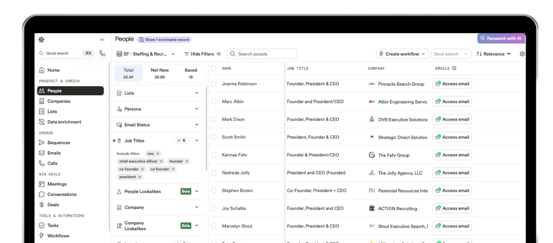Switch to the Net New tab
Viewport: 553px width, 243px height.
click(x=159, y=73)
